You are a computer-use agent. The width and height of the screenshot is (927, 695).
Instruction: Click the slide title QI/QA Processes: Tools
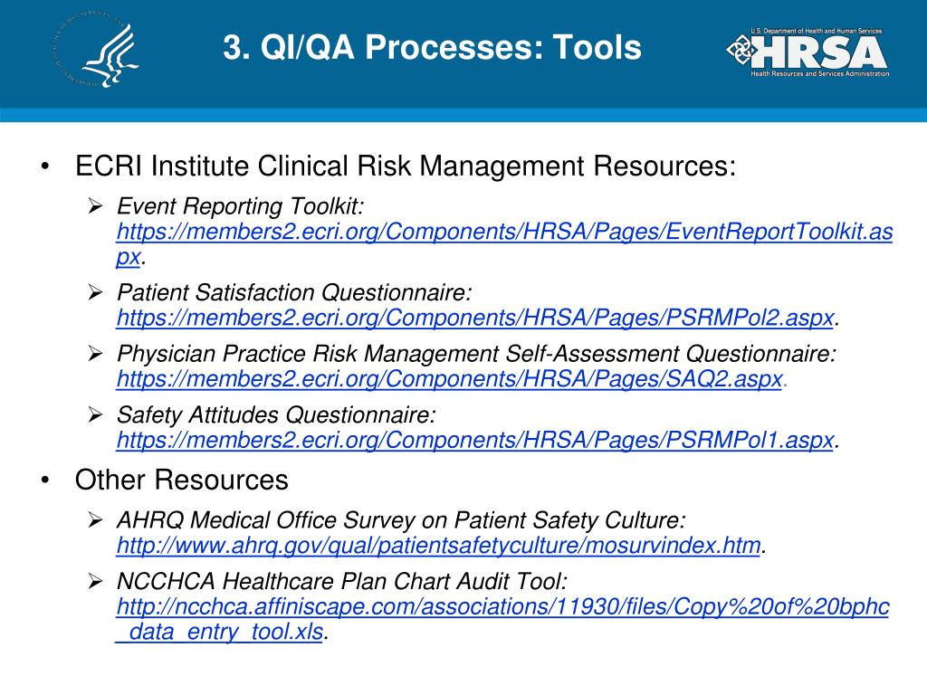coord(432,49)
